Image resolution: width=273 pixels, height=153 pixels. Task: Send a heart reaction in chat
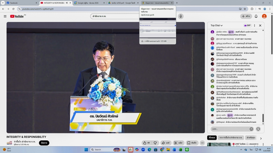[x=258, y=129]
